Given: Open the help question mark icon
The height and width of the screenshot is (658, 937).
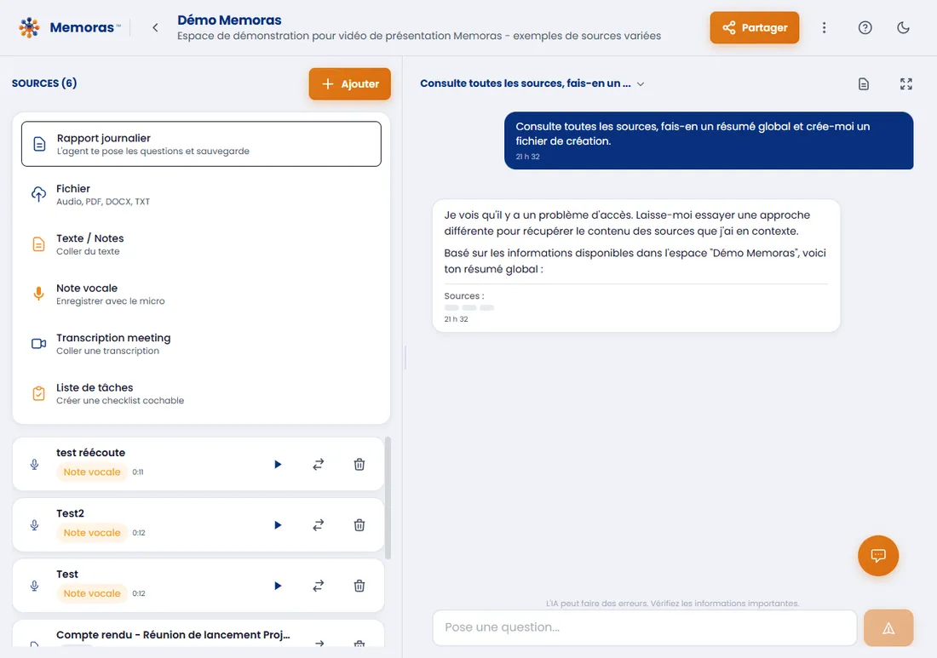Looking at the screenshot, I should [865, 27].
